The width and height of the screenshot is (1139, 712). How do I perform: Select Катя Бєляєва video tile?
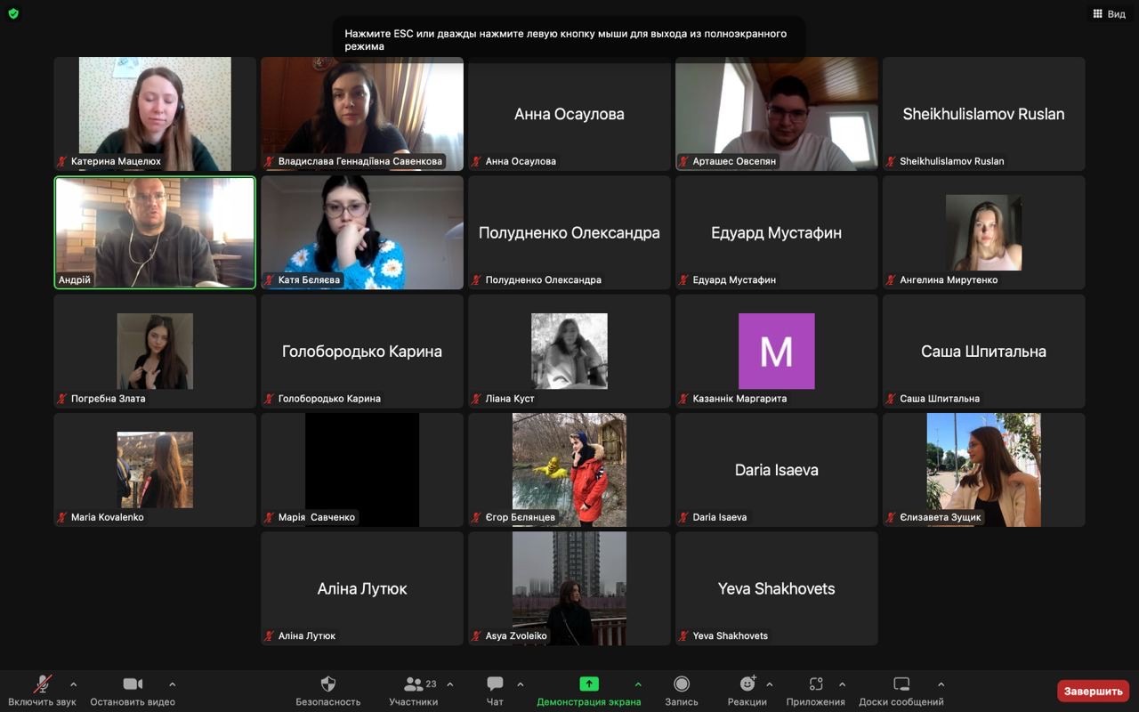point(362,232)
